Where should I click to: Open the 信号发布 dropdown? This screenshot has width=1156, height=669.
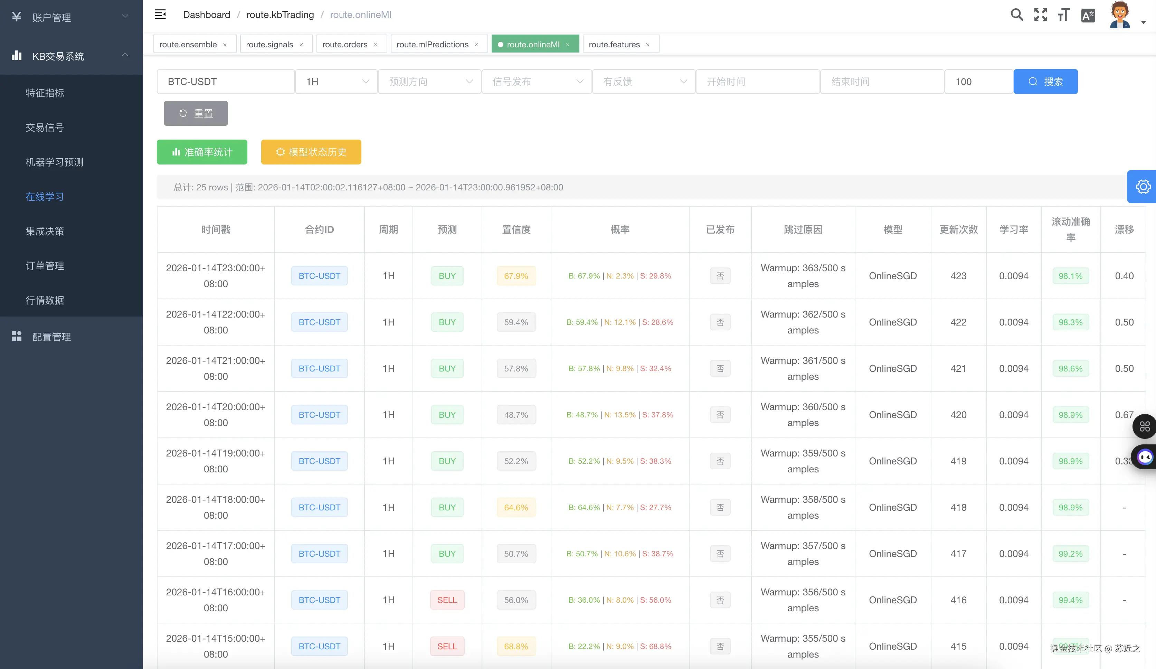(x=536, y=82)
